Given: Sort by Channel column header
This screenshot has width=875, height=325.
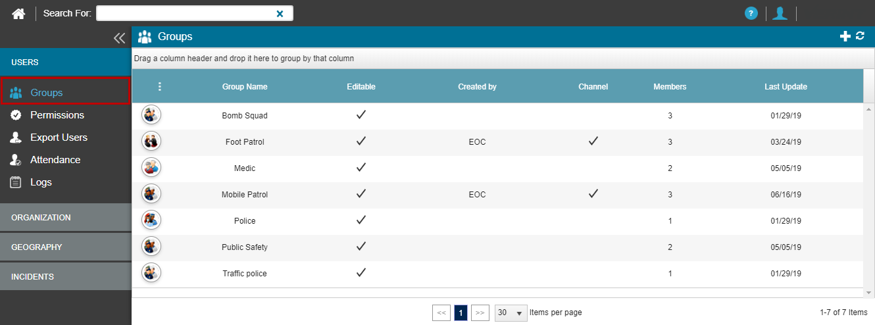Looking at the screenshot, I should [593, 87].
